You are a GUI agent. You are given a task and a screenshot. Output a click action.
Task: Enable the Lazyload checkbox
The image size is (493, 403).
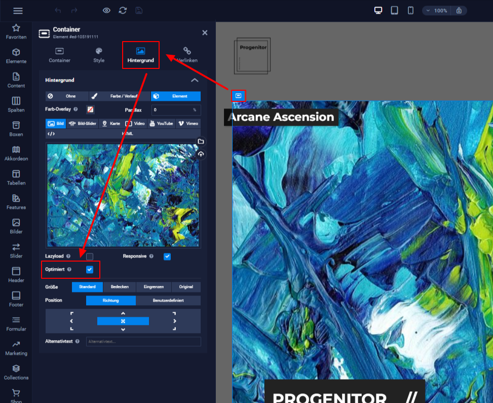tap(90, 257)
